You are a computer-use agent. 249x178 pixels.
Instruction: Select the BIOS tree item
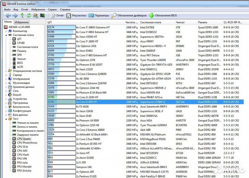coord(18,63)
